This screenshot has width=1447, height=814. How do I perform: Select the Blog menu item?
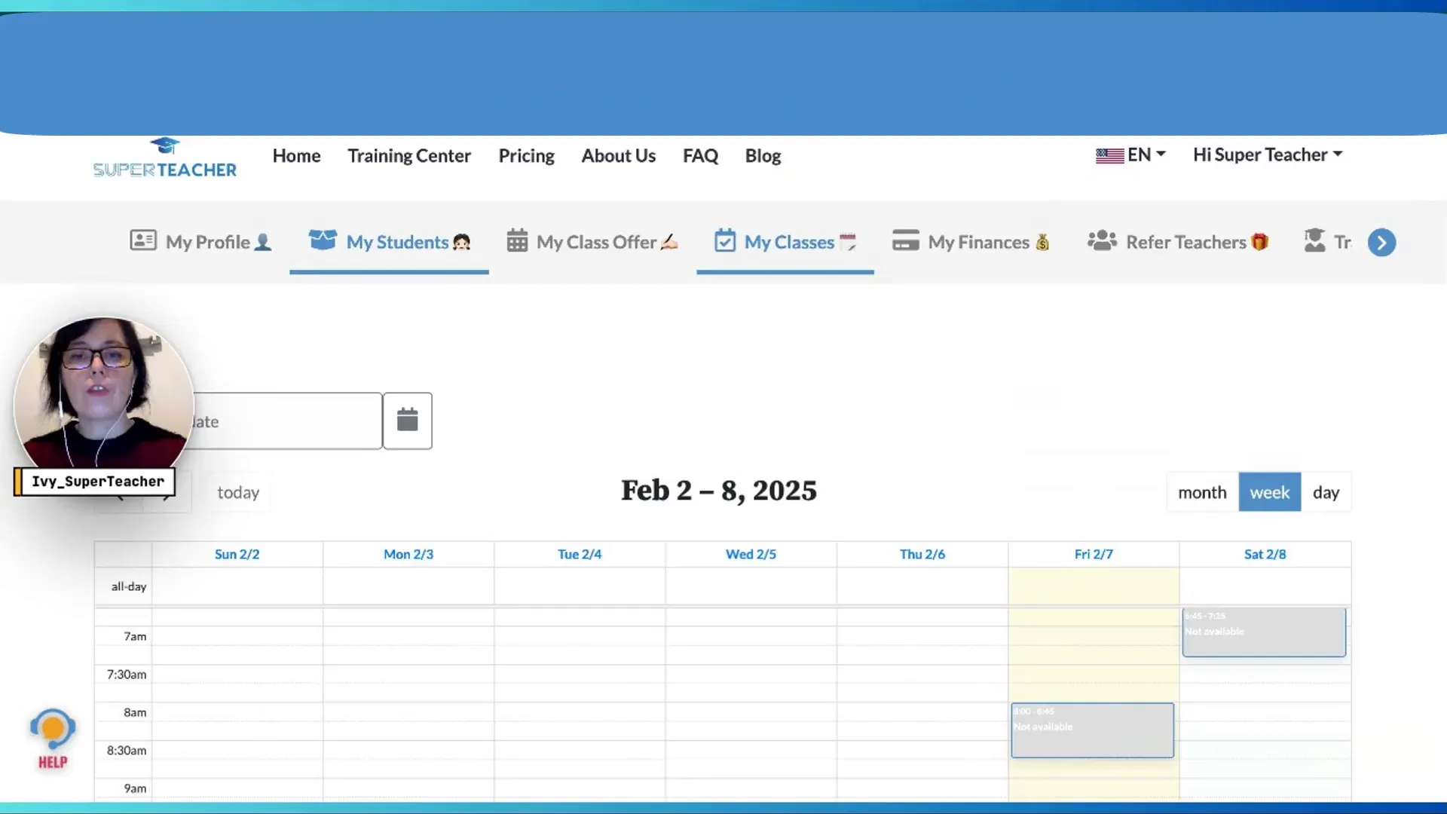tap(762, 155)
